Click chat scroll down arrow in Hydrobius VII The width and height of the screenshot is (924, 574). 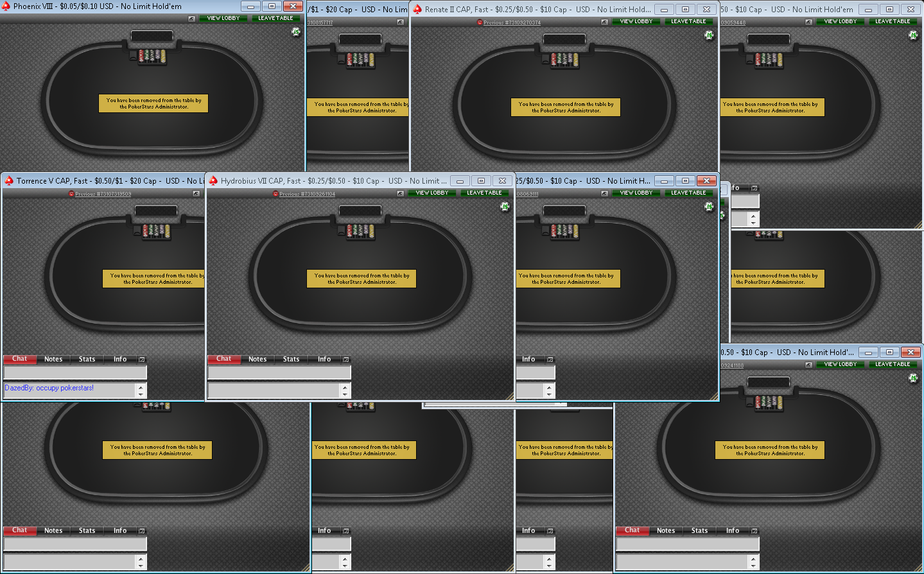click(x=345, y=394)
